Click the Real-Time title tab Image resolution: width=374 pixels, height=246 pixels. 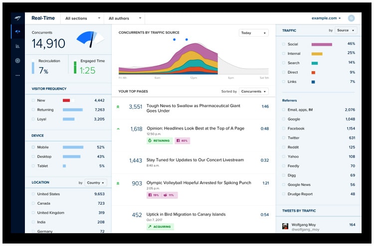point(43,18)
